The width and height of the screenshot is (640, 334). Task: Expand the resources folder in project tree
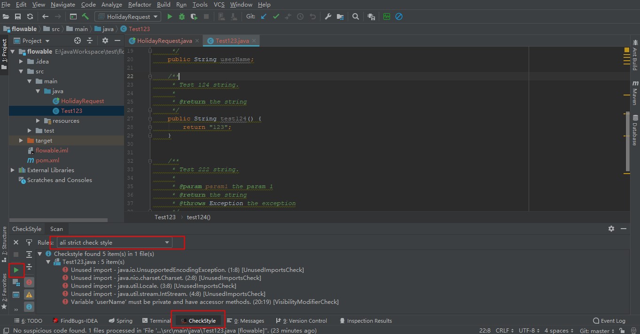click(x=39, y=121)
